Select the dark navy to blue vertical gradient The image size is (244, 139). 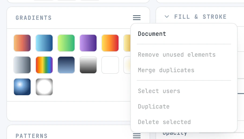[x=66, y=65]
